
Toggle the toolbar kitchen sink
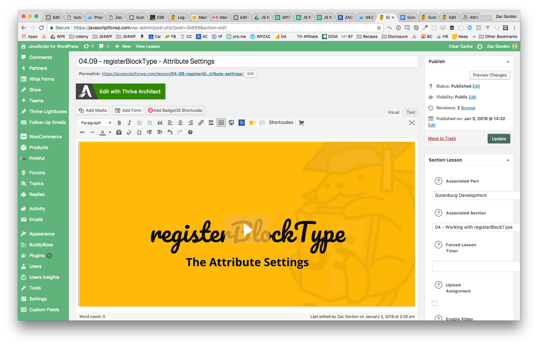coord(221,123)
